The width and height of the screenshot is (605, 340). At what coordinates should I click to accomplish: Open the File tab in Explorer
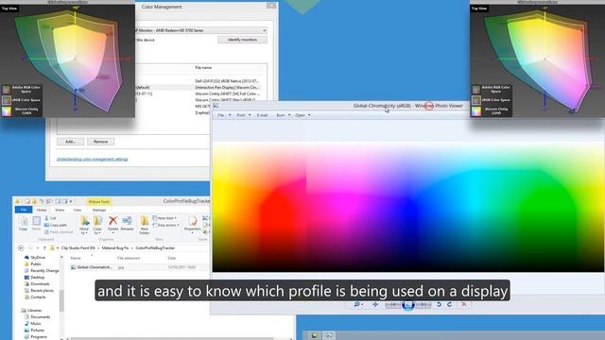coord(24,210)
